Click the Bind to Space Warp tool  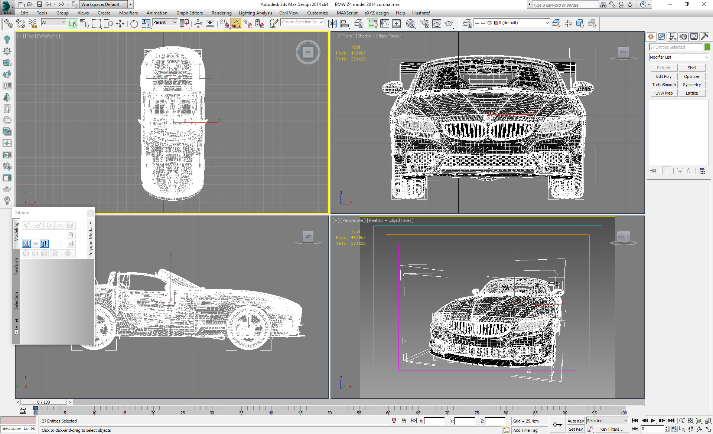tap(33, 24)
